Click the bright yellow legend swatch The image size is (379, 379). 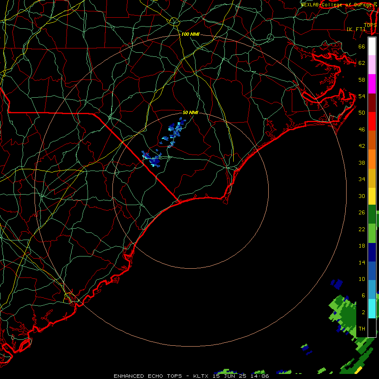click(x=372, y=196)
